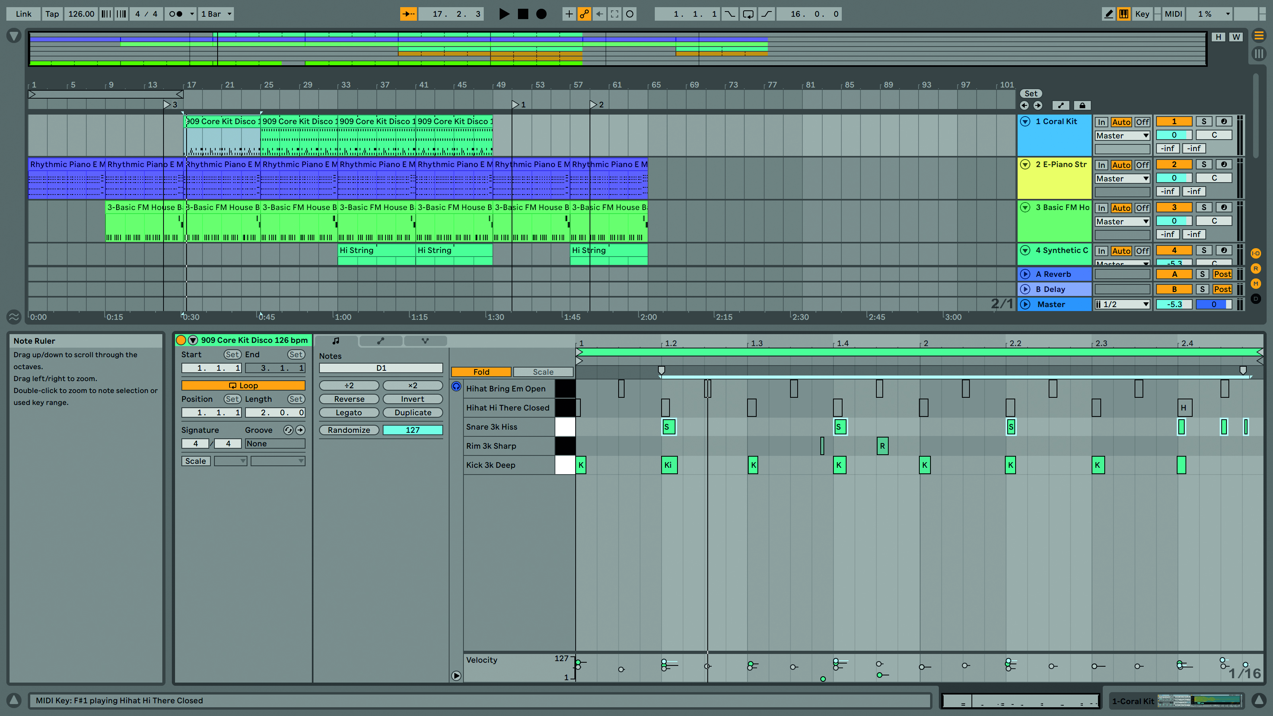Open the Note Expression tab

click(425, 341)
